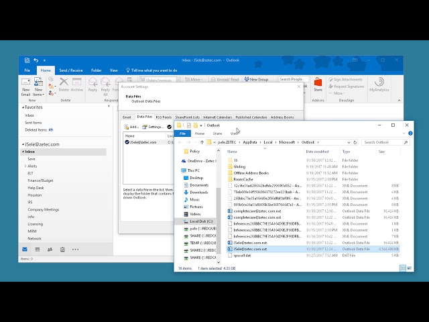Click Explorer help question mark icon

tap(410, 133)
